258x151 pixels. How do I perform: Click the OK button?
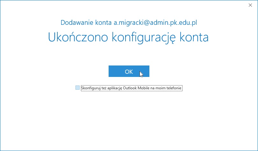tap(129, 72)
